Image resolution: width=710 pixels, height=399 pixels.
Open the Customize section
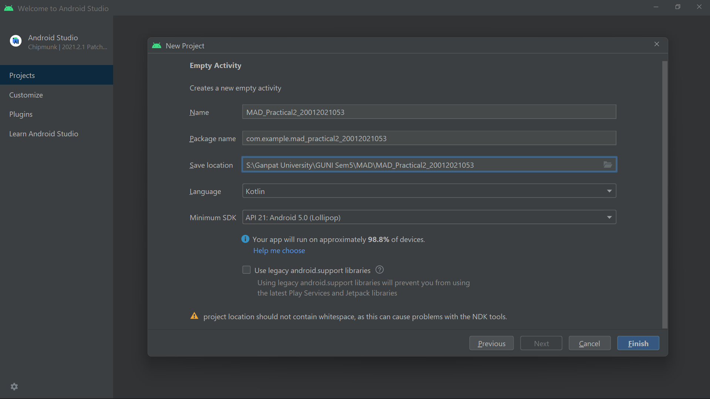[26, 95]
